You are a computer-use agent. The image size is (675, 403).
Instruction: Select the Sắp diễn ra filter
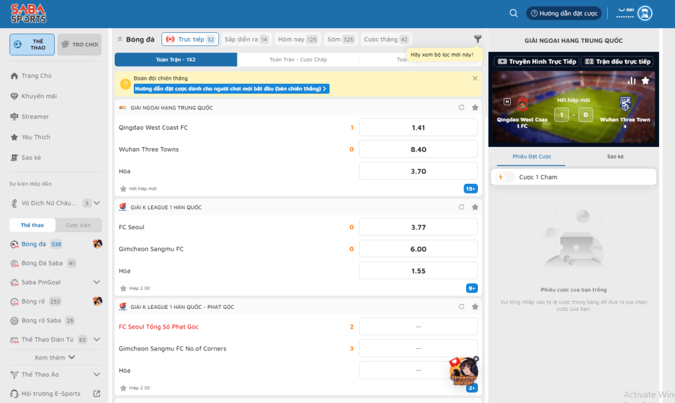click(247, 39)
